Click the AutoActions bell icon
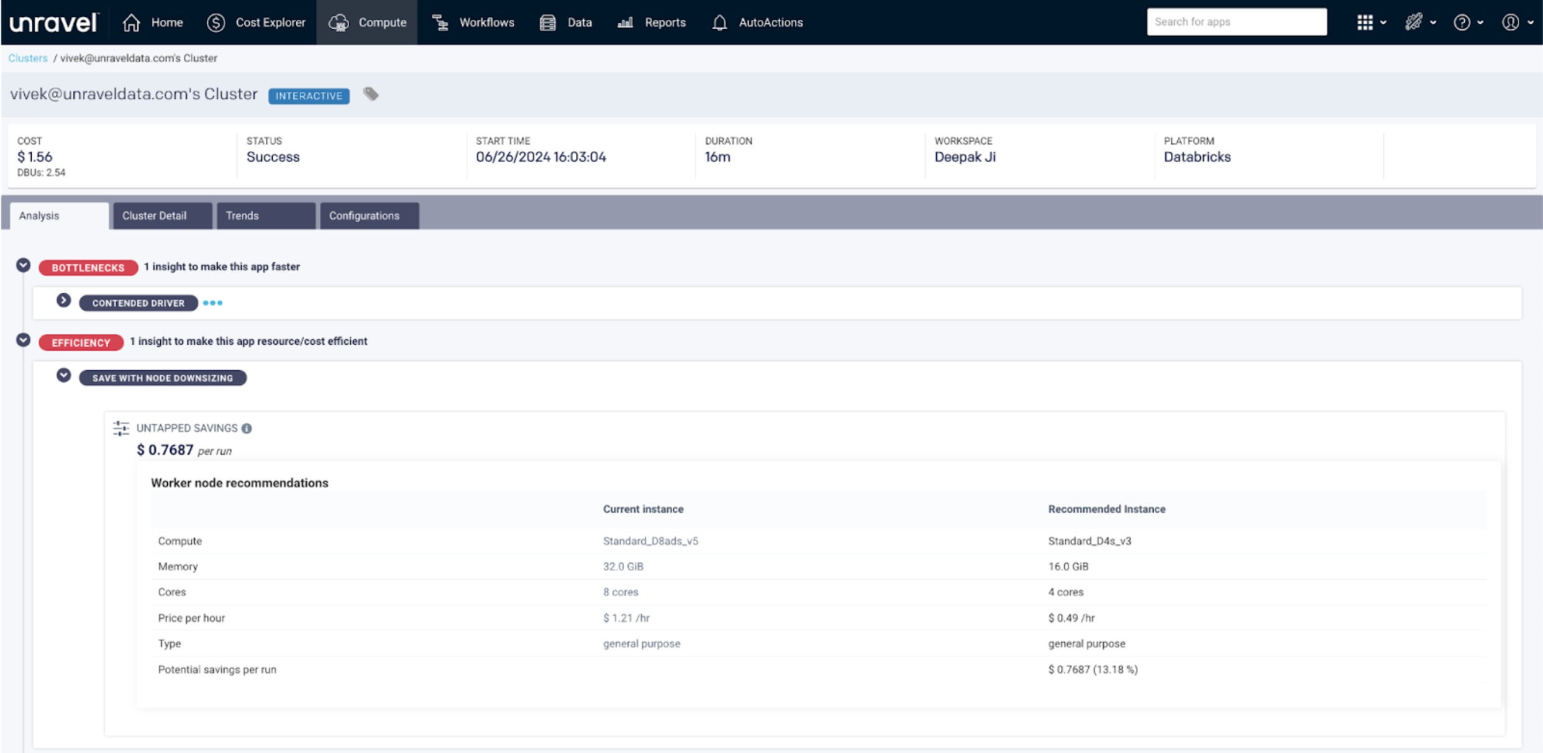 (x=719, y=23)
